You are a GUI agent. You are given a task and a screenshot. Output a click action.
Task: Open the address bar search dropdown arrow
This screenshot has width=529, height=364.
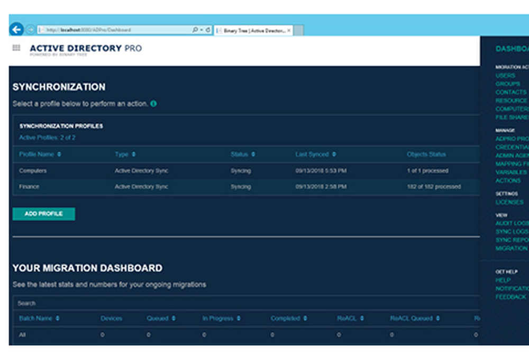click(202, 30)
